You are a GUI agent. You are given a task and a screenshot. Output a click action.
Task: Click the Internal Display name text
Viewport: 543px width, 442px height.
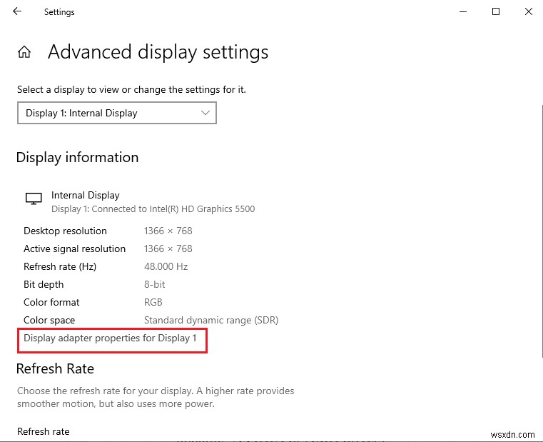point(86,195)
